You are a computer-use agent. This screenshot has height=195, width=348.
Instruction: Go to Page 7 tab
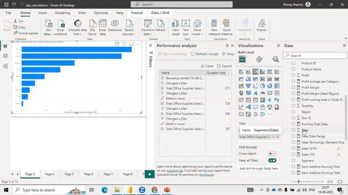(108, 174)
